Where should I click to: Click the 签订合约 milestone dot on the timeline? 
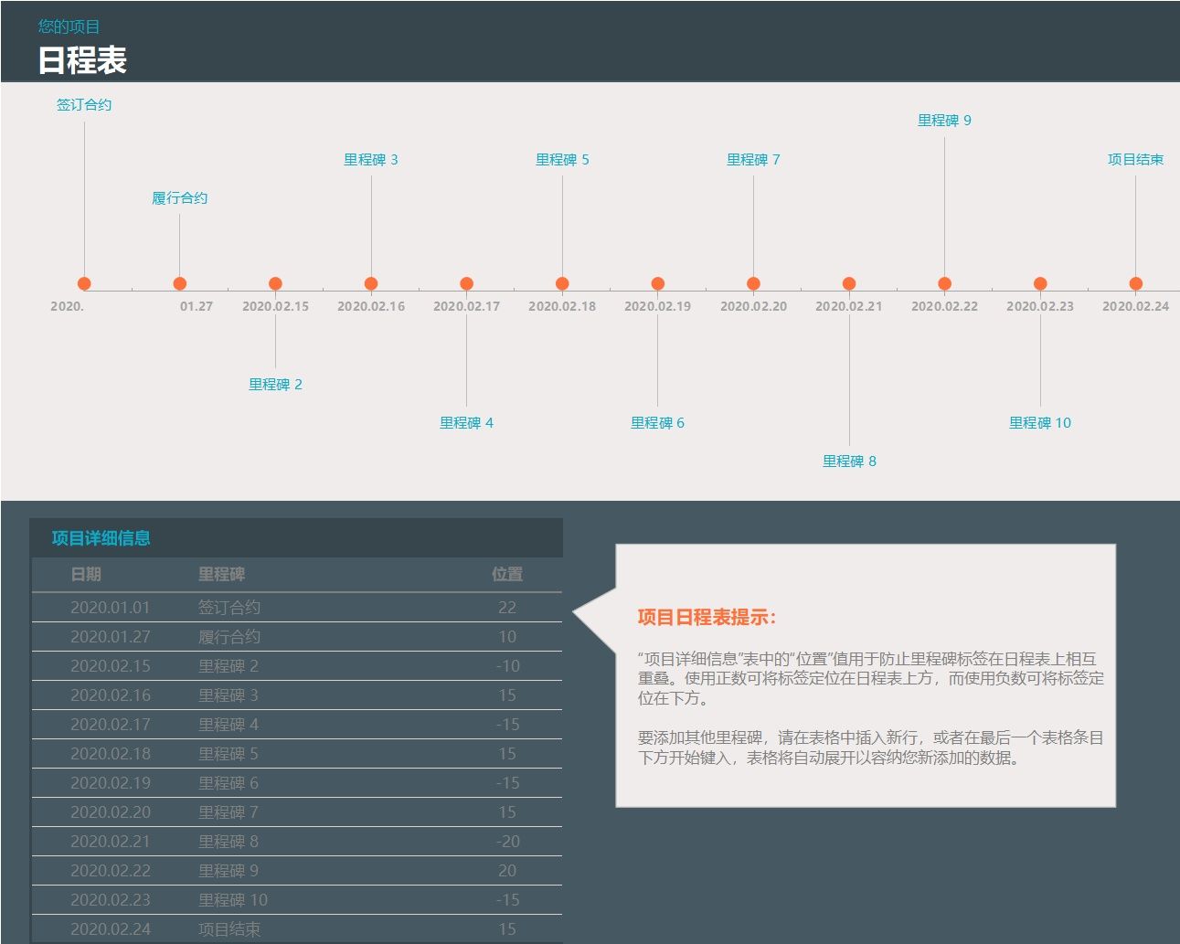click(x=83, y=283)
